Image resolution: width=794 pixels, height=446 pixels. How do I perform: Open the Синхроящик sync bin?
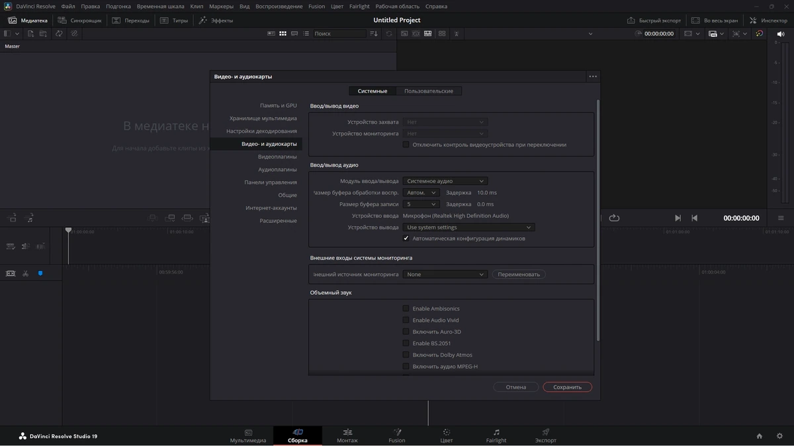tap(80, 20)
